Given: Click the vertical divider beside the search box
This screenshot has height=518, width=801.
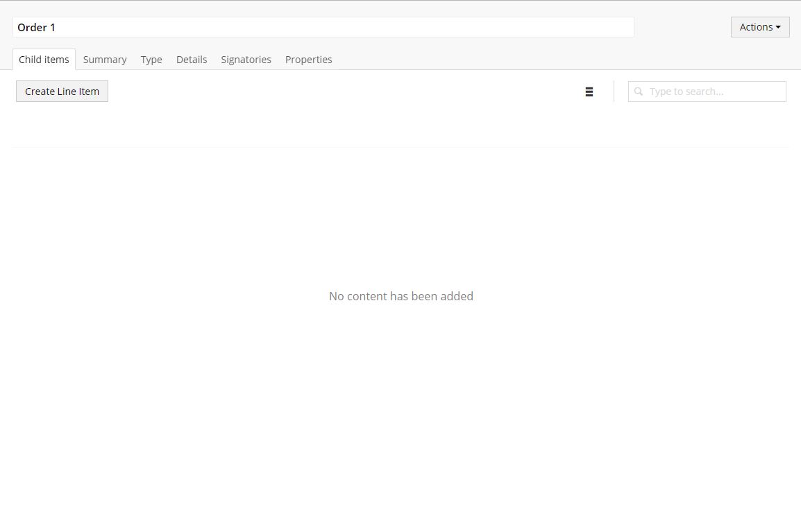Looking at the screenshot, I should (614, 92).
